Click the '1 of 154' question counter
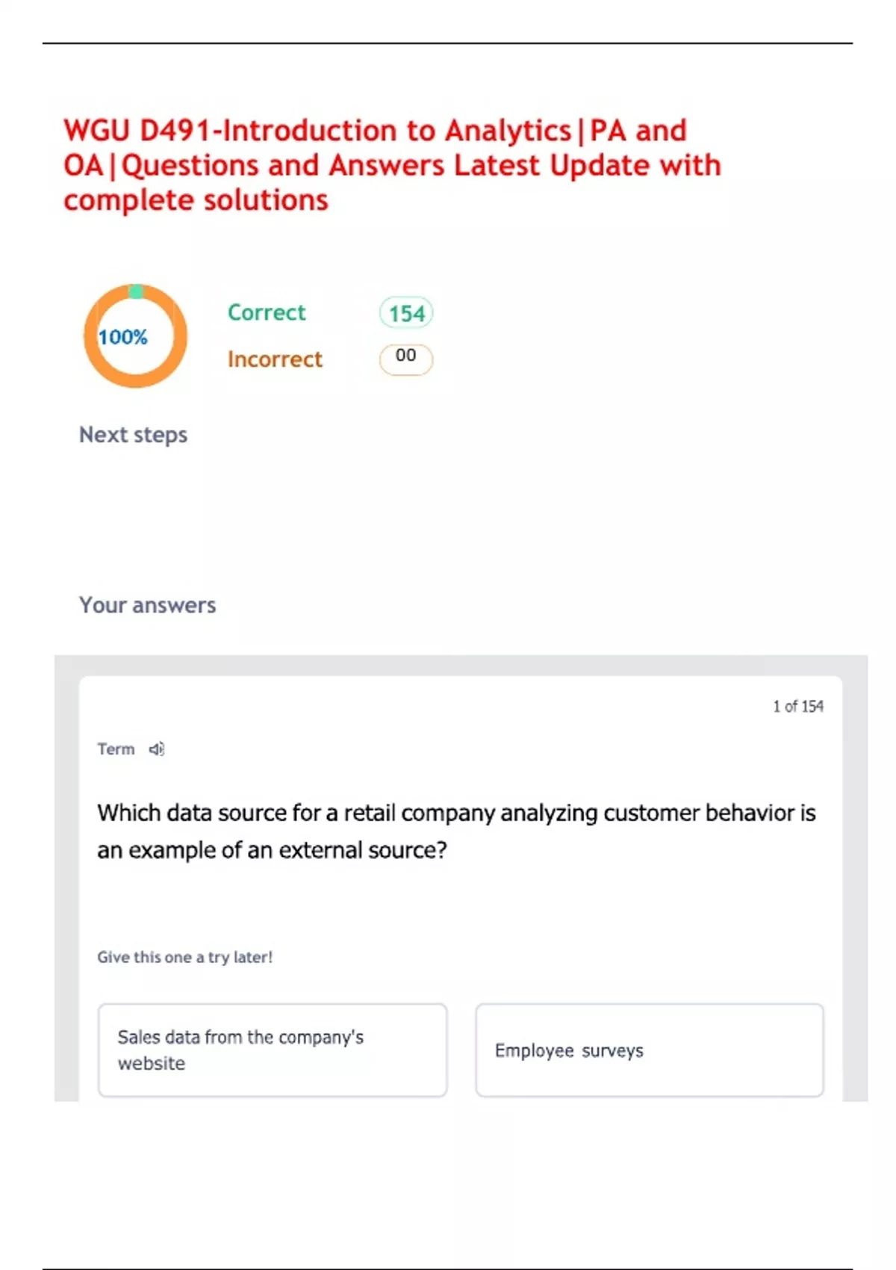 (797, 706)
